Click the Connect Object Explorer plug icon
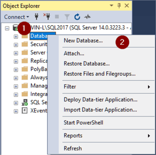 coord(36,17)
